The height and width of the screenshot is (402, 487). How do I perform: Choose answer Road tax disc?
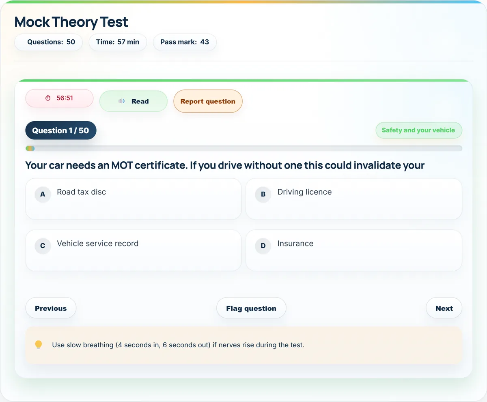tap(134, 199)
